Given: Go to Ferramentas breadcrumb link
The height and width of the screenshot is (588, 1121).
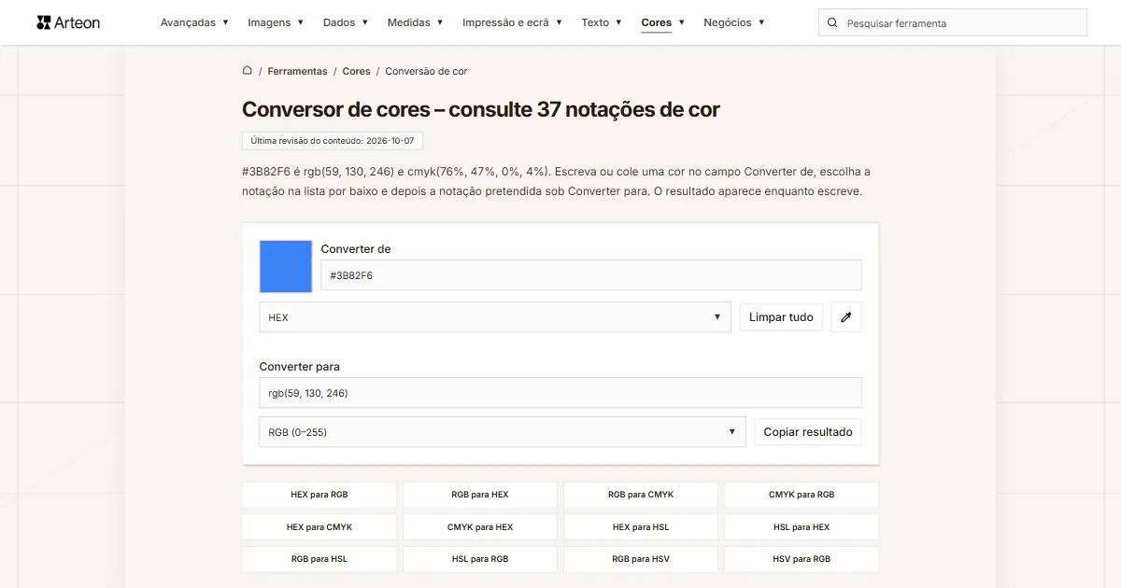Looking at the screenshot, I should coord(297,71).
